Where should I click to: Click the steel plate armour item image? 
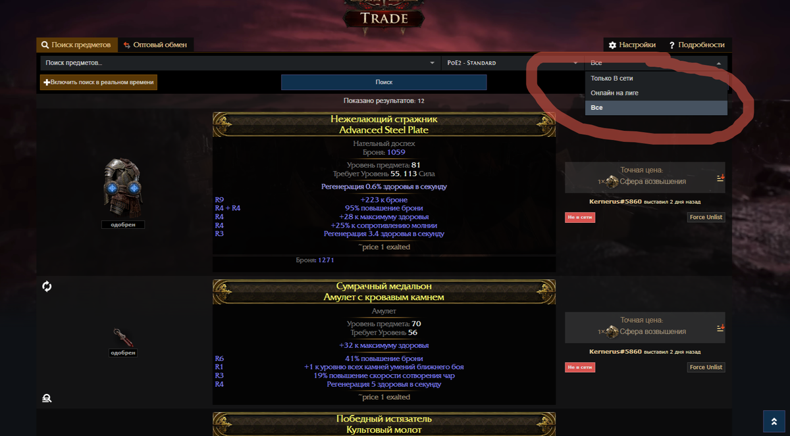(x=123, y=187)
